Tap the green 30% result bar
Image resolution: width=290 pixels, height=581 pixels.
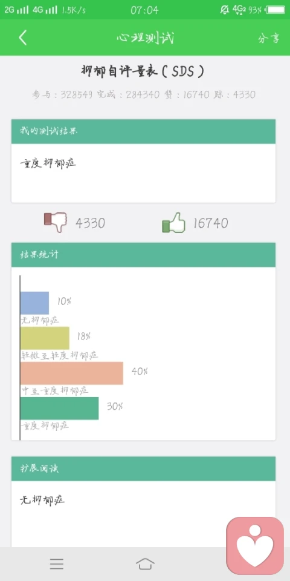[x=60, y=409]
